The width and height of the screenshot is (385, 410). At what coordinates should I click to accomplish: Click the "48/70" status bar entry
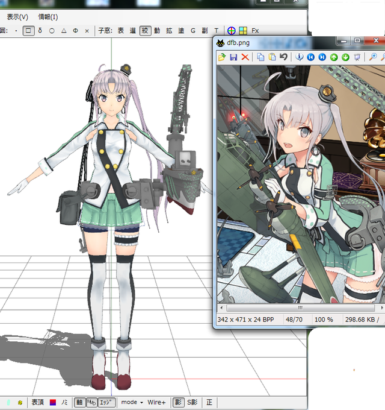point(294,320)
